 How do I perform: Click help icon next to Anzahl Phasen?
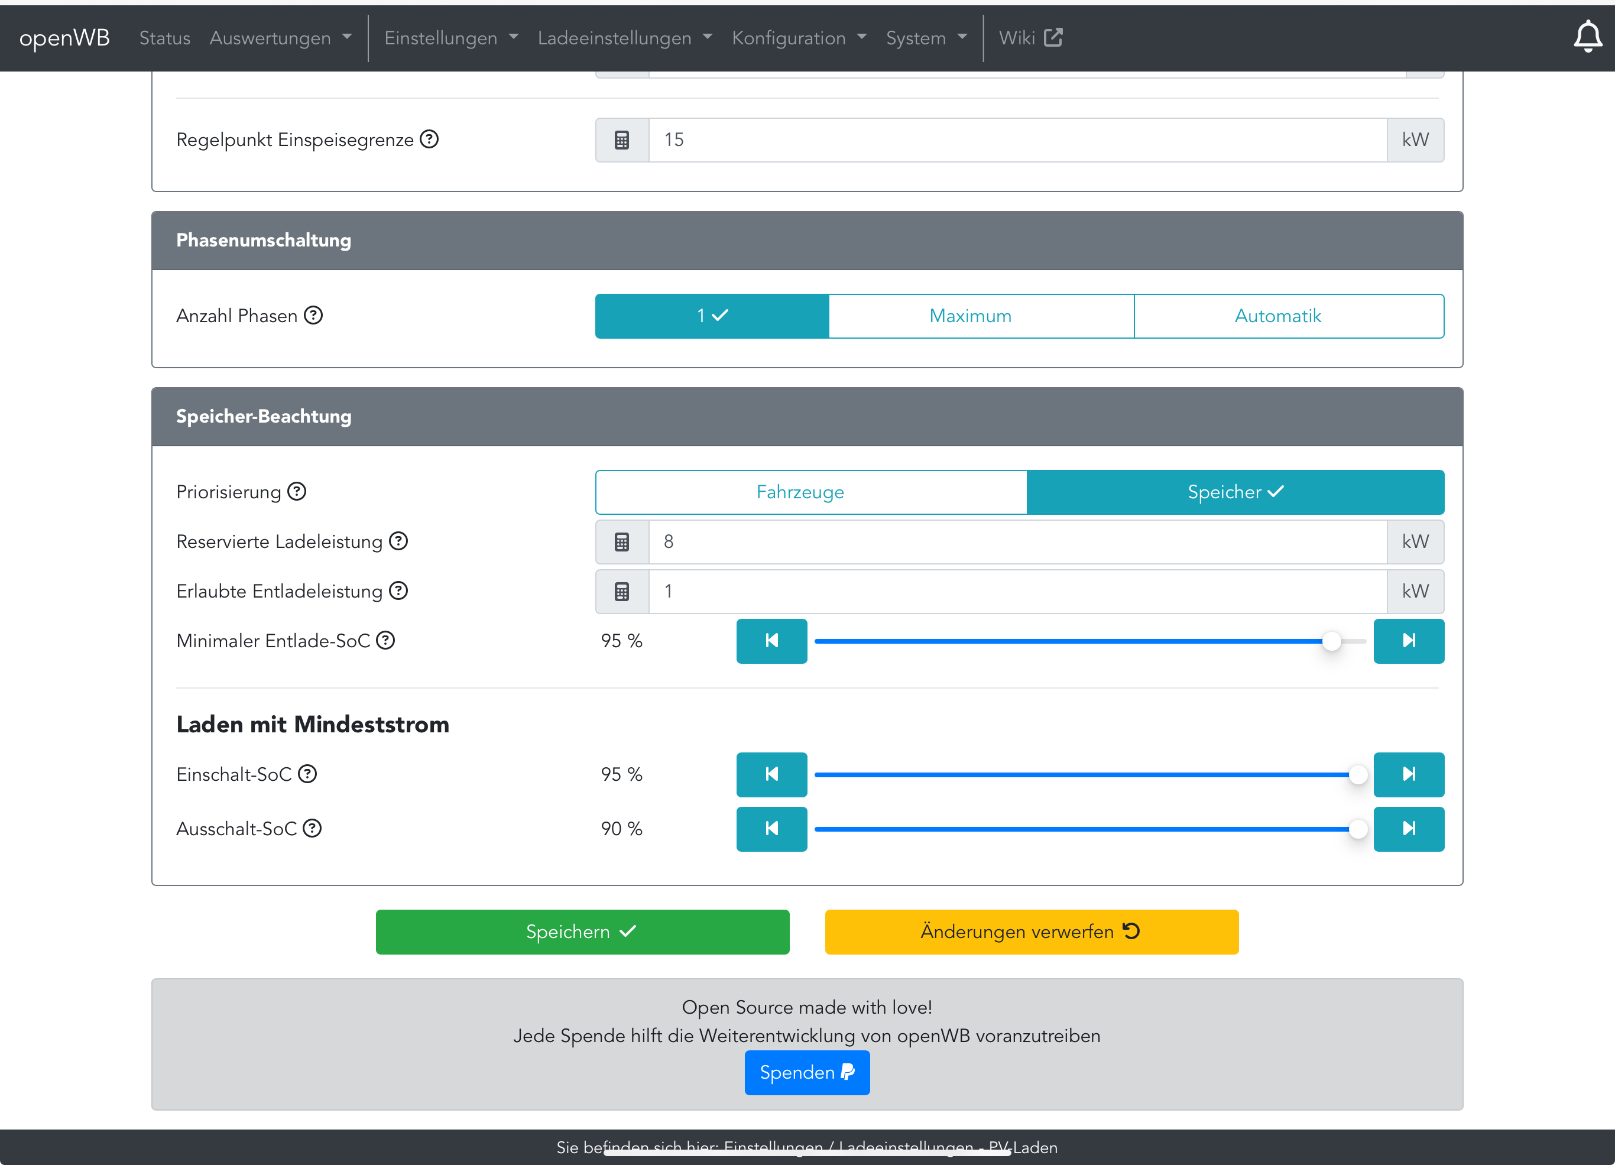313,316
